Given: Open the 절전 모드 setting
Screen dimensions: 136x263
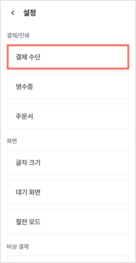Looking at the screenshot, I should click(x=68, y=222).
